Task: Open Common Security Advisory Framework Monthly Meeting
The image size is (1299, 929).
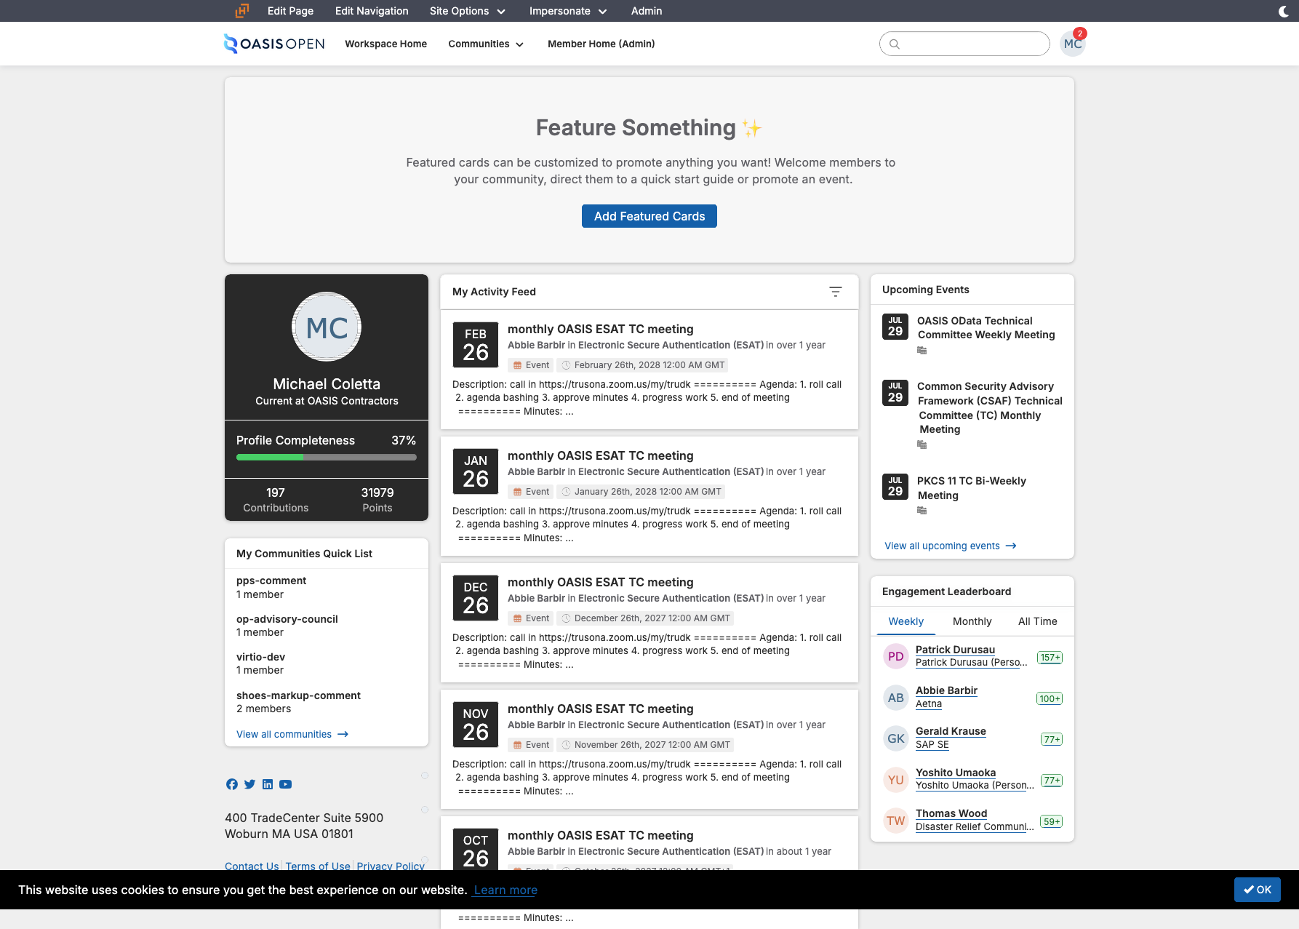Action: 990,407
